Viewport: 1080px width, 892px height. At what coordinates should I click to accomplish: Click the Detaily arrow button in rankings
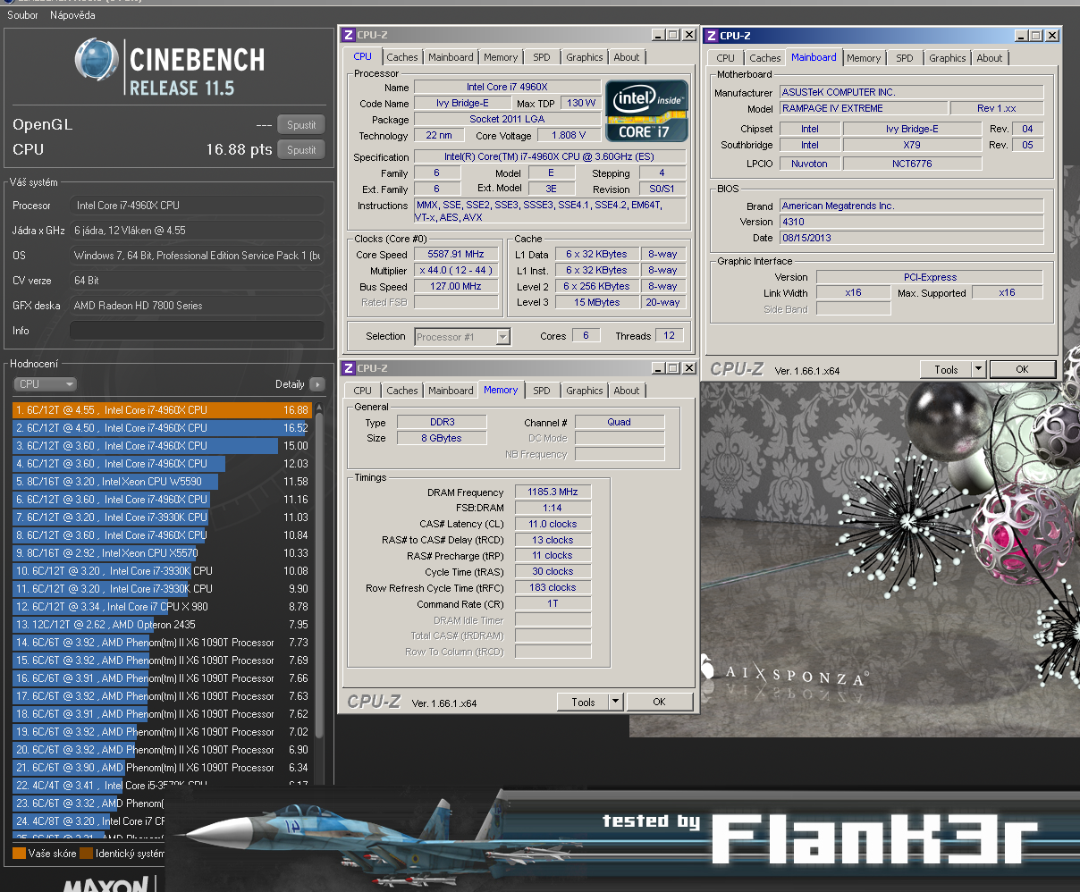(x=317, y=384)
